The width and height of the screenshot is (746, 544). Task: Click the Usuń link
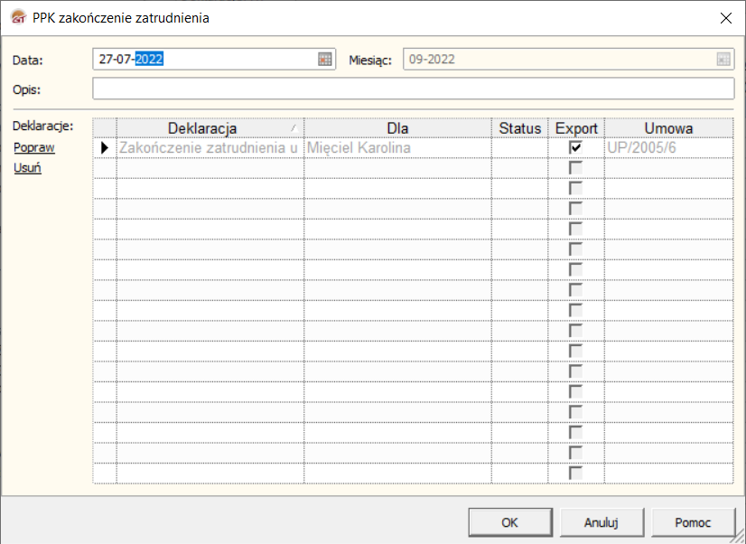tap(28, 167)
